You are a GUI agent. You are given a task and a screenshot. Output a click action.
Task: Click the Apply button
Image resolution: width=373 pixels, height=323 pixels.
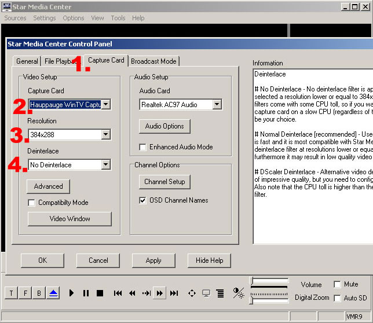click(x=153, y=260)
